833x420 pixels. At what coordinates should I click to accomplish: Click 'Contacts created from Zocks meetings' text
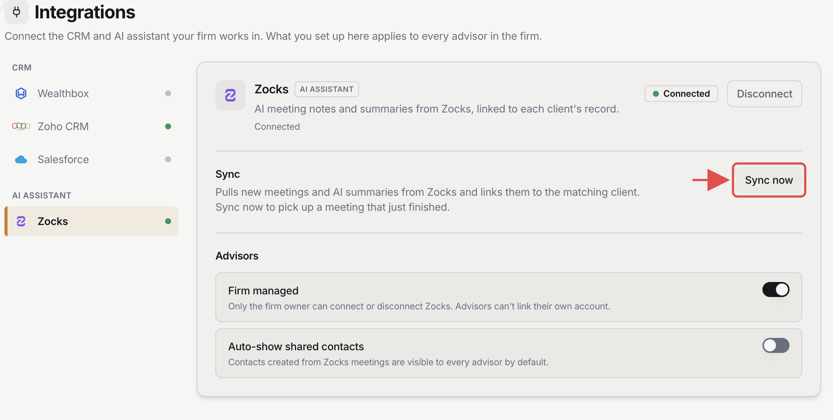(x=388, y=362)
